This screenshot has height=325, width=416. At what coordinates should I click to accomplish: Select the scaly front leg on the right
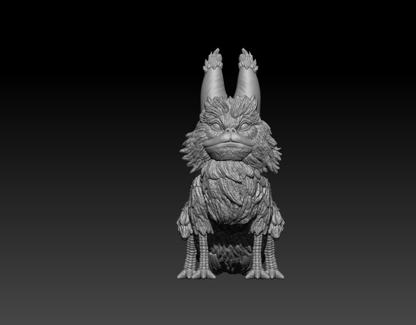pyautogui.click(x=258, y=250)
